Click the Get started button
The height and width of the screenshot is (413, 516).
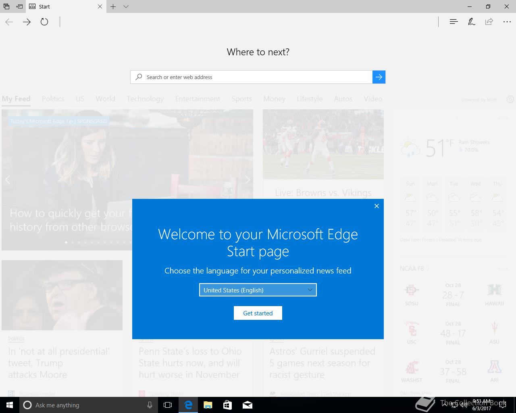(258, 313)
